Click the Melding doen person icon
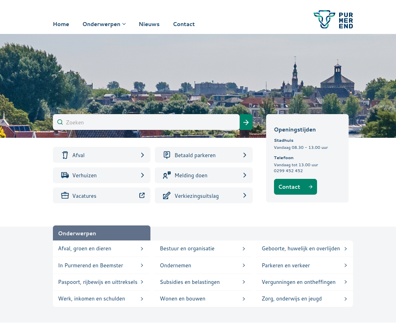Screen dimensions: 396x336 pos(167,175)
